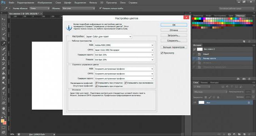Click History panel delete state trash icon
256x136 pixels.
tap(249, 79)
